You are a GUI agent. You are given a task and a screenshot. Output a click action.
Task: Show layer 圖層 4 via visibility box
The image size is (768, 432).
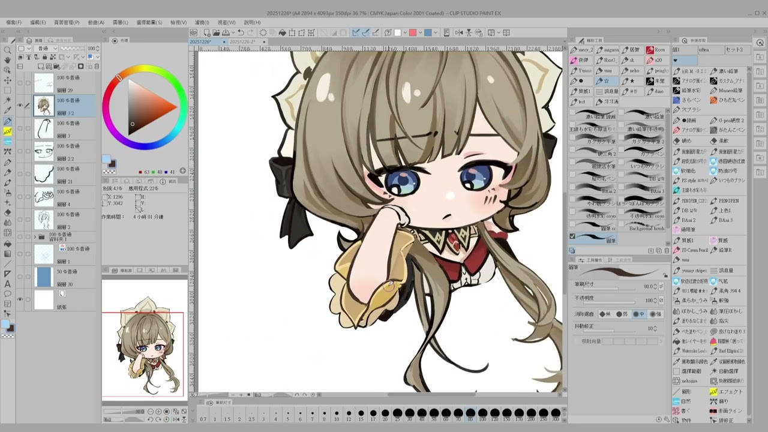click(20, 197)
